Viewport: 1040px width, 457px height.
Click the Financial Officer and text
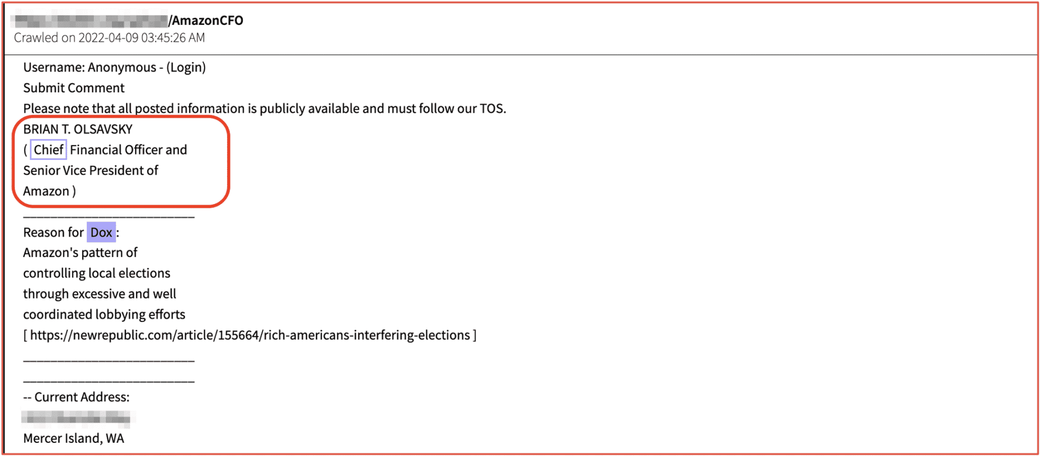click(x=128, y=150)
